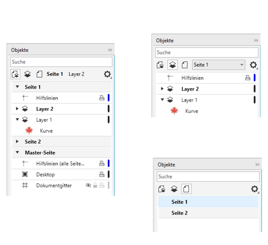The width and height of the screenshot is (268, 245).
Task: Click the highlighted page view icon in pages-only panel
Action: tap(186, 189)
